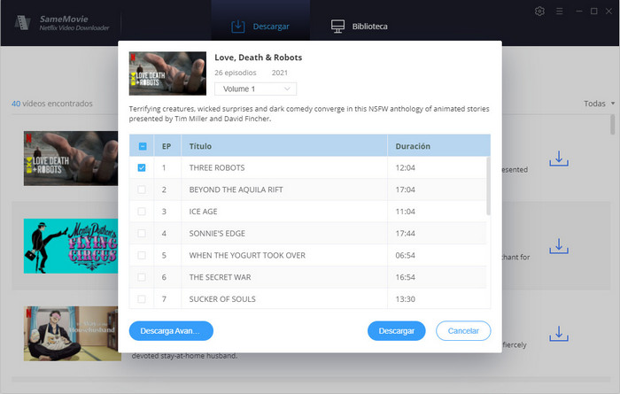Screen dimensions: 620x394
Task: Toggle the select-all episodes header checkbox
Action: [x=143, y=146]
